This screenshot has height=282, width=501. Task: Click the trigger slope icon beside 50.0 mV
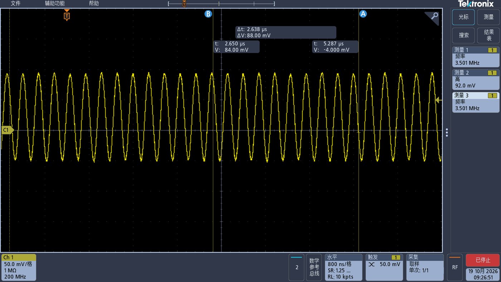click(x=372, y=264)
